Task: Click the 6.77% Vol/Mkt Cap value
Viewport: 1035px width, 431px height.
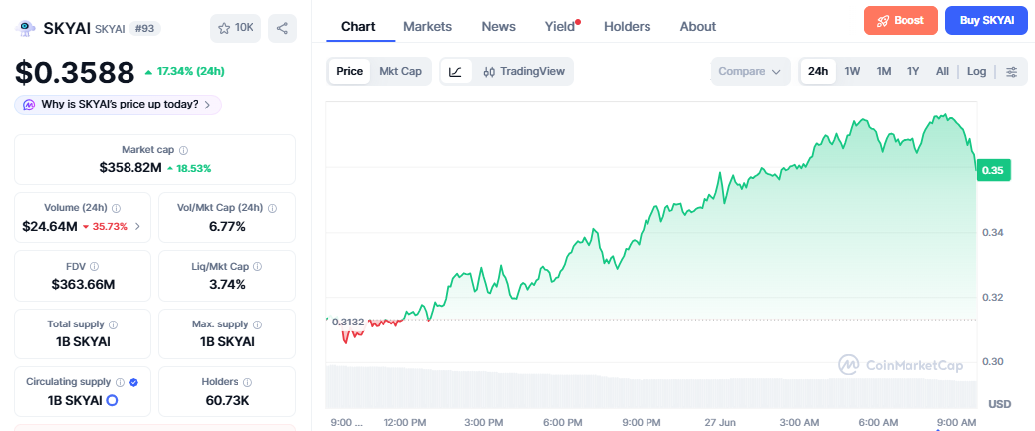Action: coord(227,226)
